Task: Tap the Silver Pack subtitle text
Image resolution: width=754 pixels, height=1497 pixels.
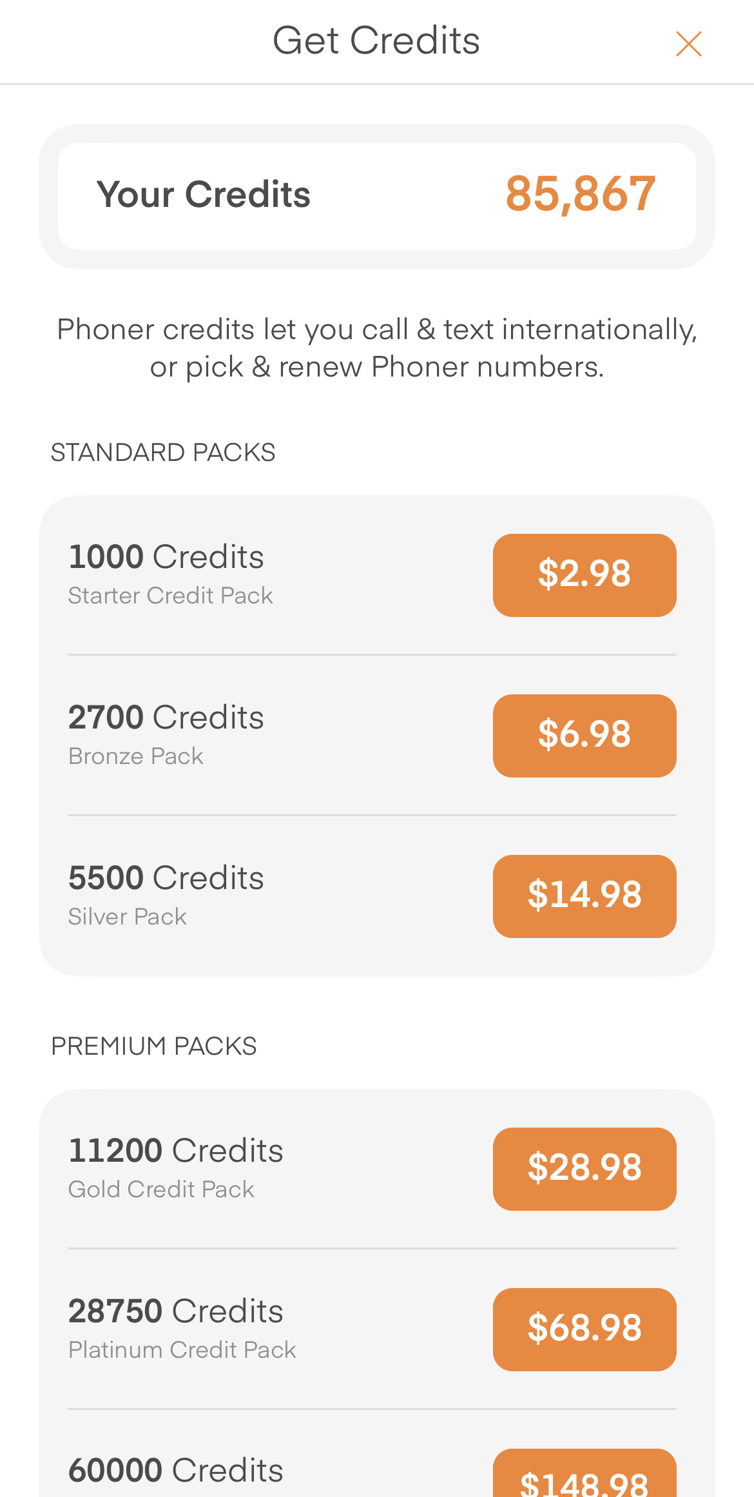Action: (x=128, y=917)
